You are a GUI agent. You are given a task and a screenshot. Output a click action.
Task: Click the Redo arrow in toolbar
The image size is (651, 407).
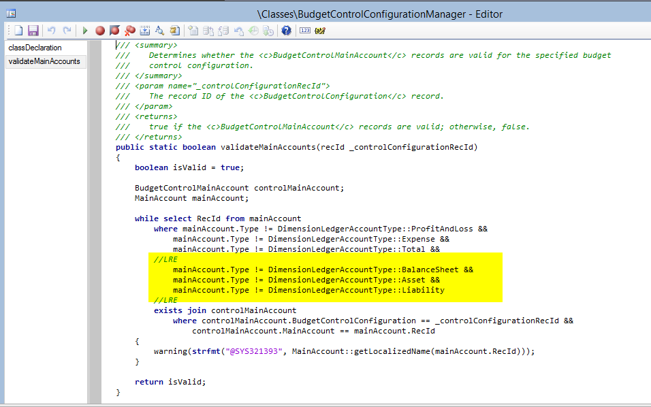click(67, 31)
